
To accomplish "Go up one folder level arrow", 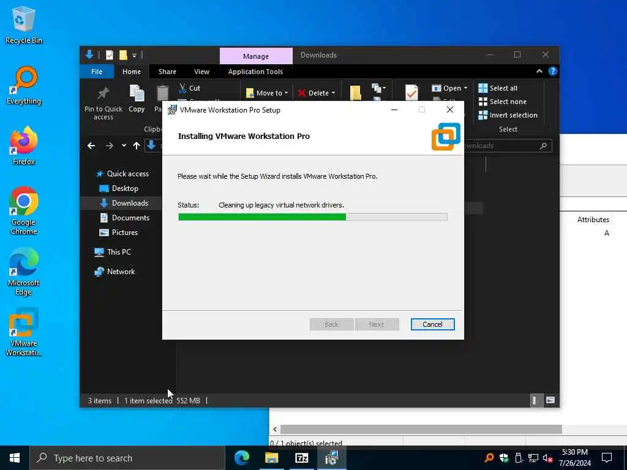I will pyautogui.click(x=137, y=146).
